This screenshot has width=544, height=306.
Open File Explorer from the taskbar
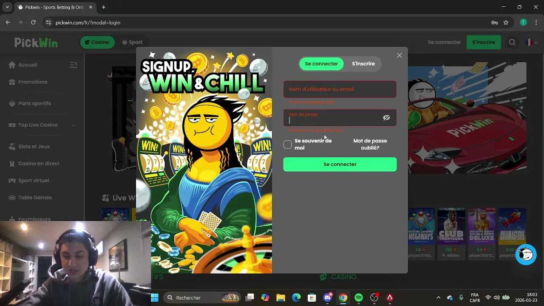click(280, 297)
